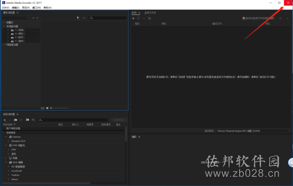Select the Twitter preset group

point(15,175)
